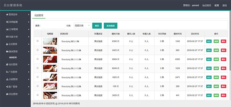
Task: Click the RSS icon beside 广告管理
Action: 7,72
